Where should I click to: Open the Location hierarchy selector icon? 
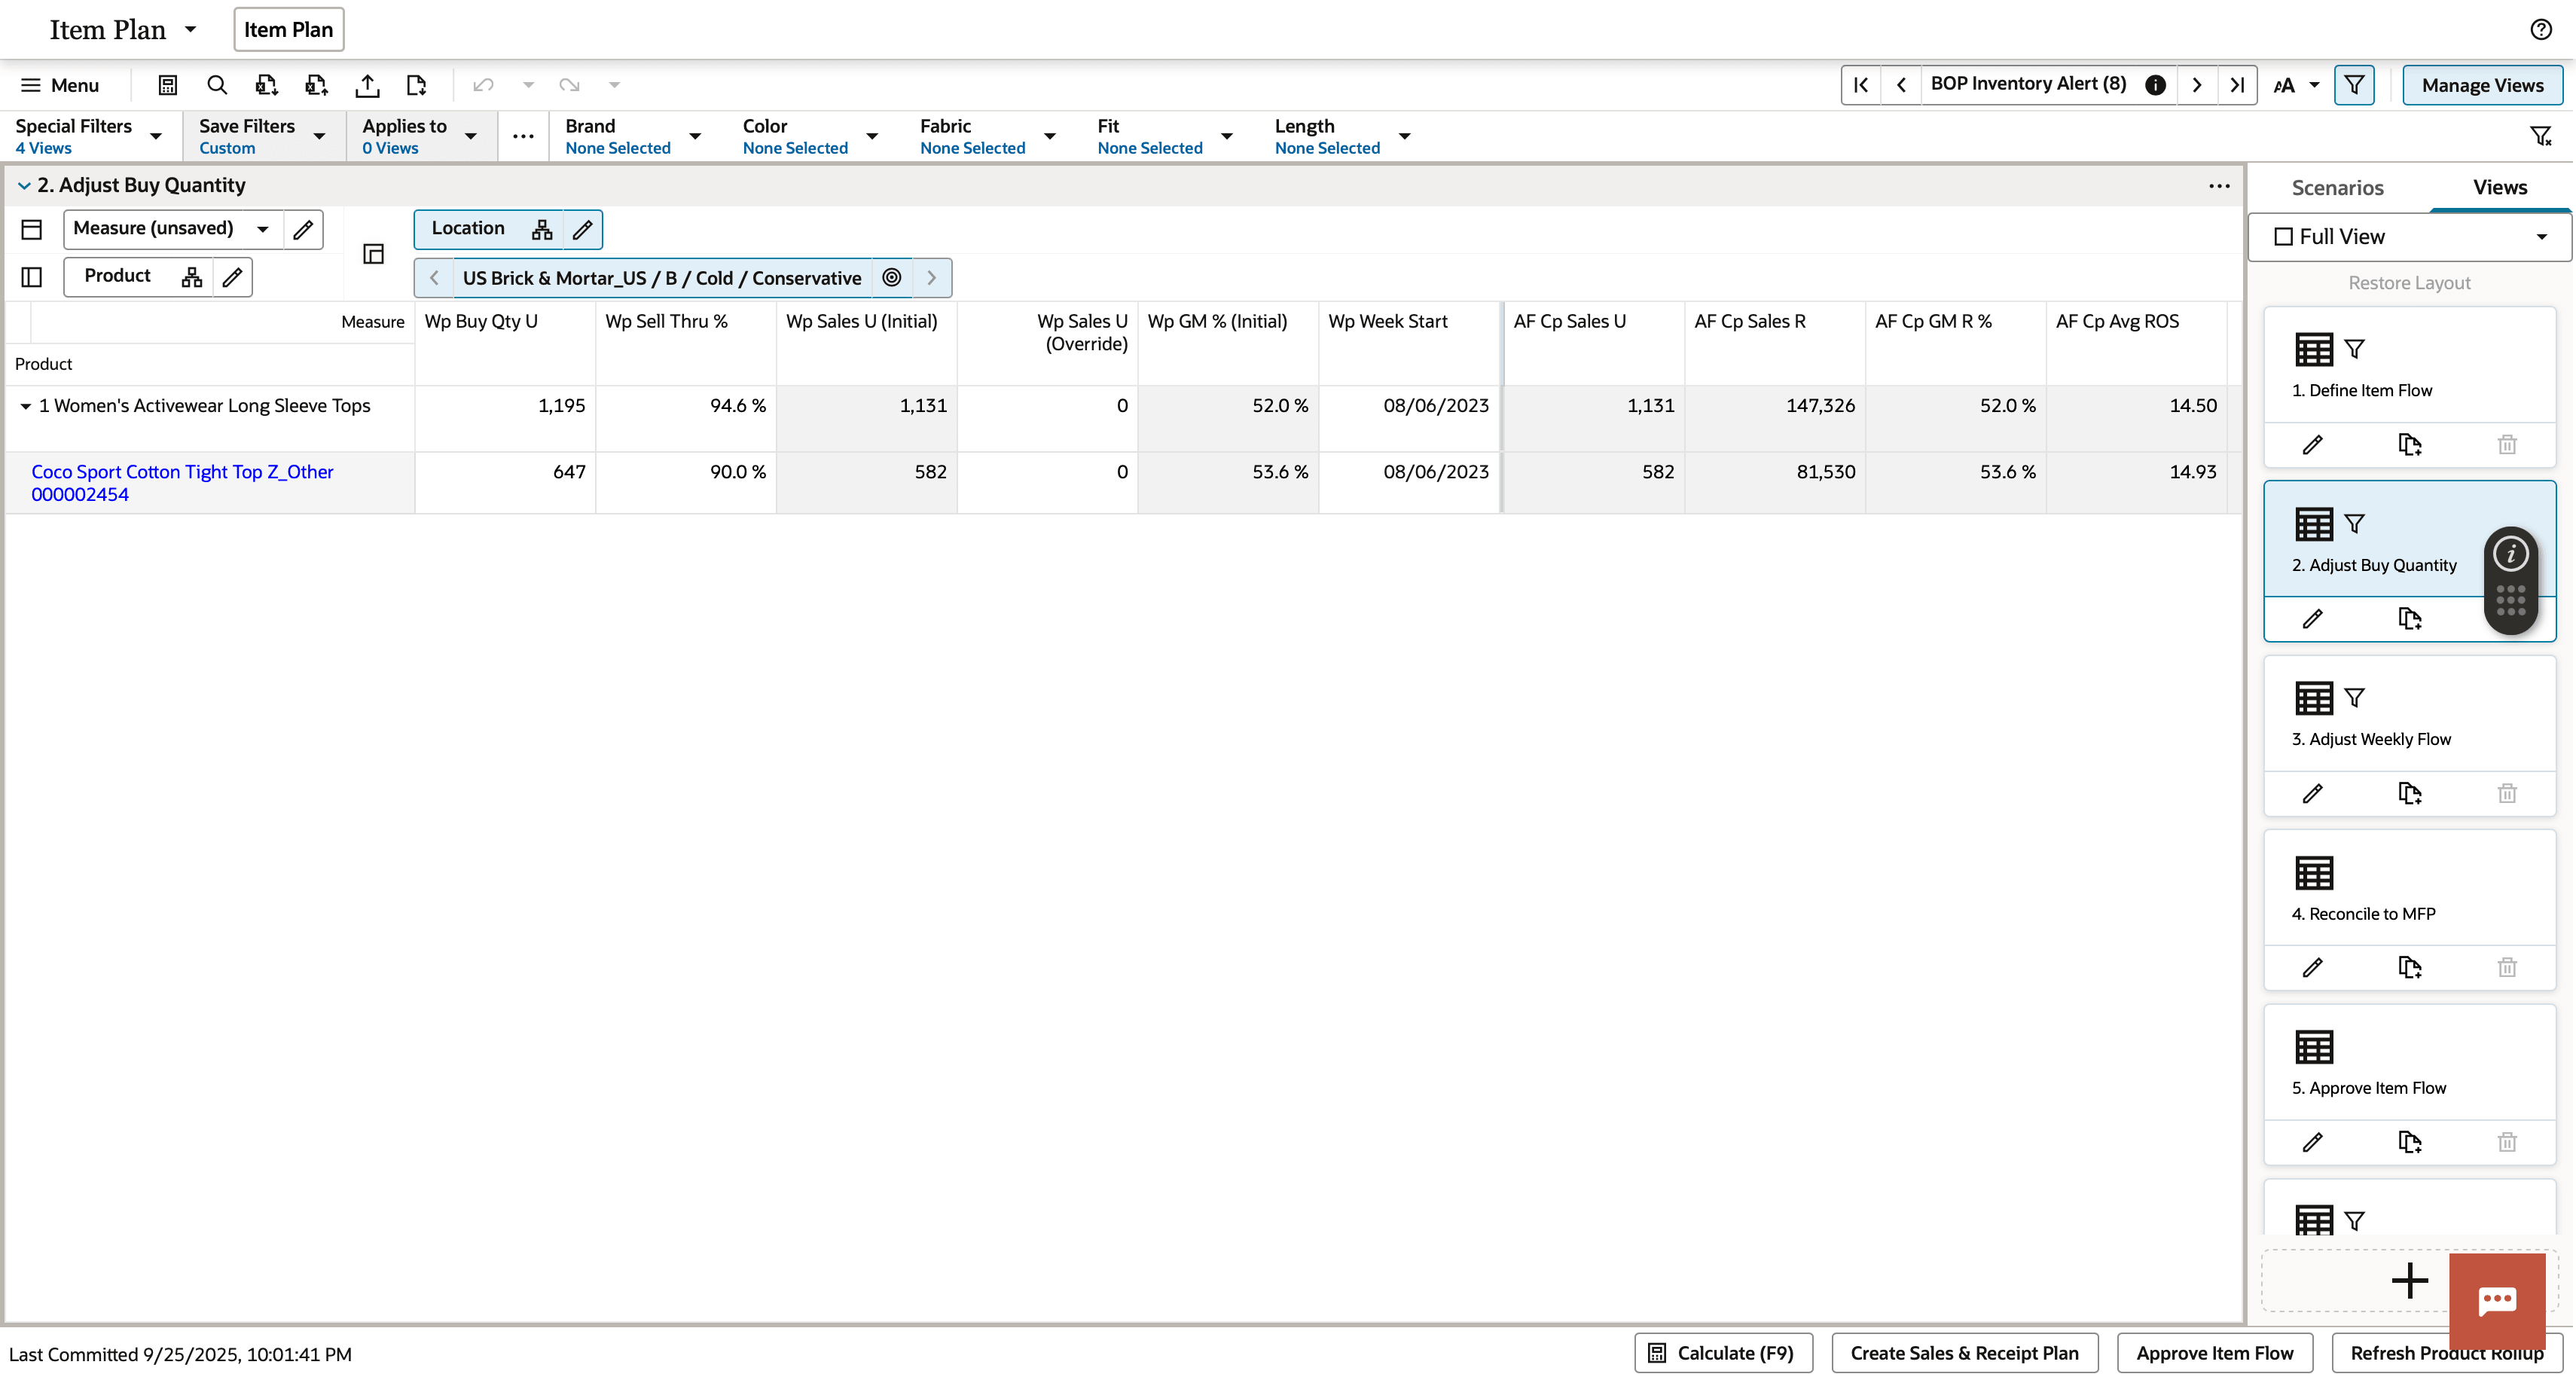coord(541,229)
